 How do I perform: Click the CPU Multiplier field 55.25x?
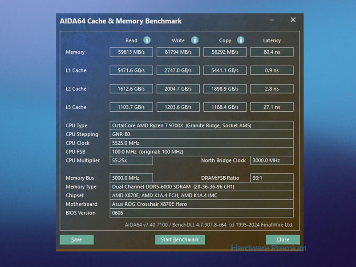(131, 161)
